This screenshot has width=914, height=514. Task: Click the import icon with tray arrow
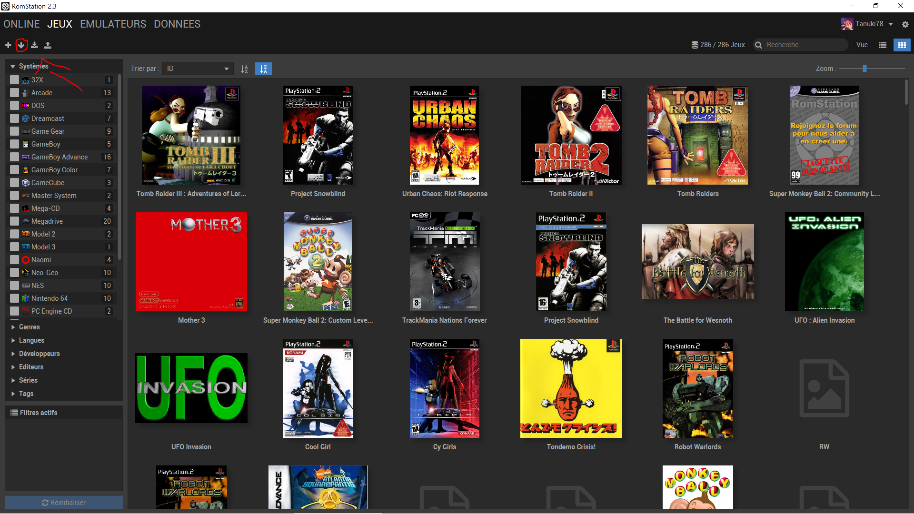click(34, 45)
